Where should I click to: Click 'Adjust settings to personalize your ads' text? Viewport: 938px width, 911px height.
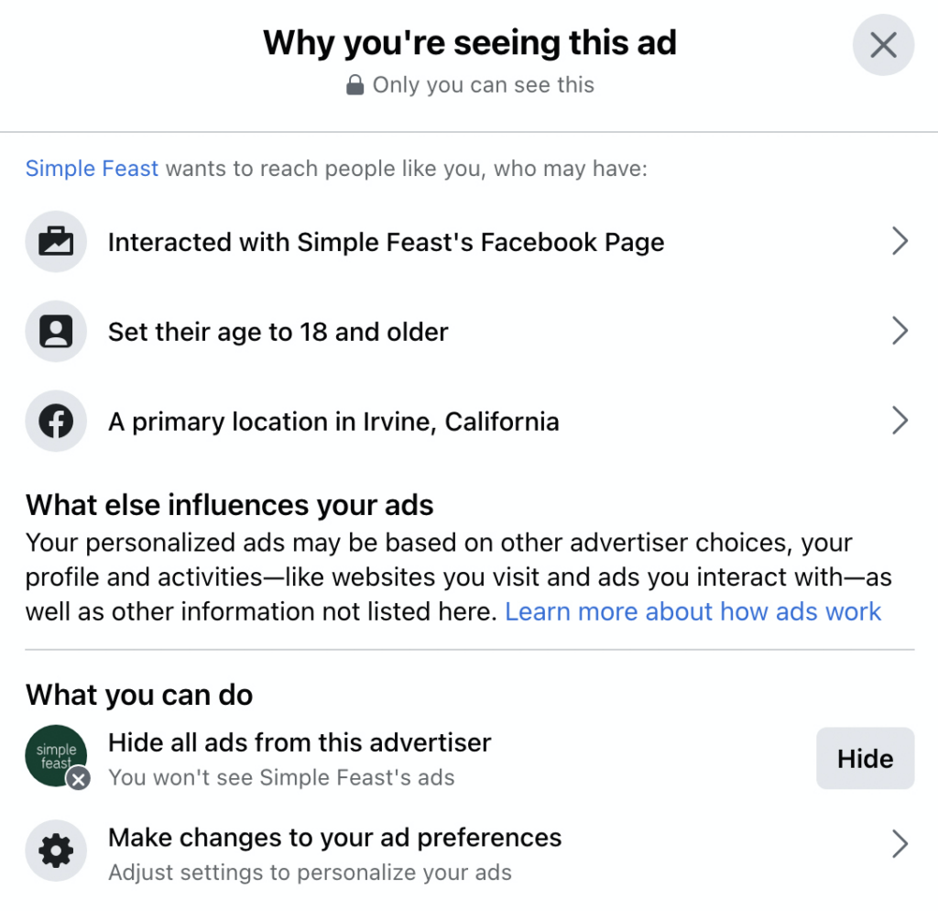(x=310, y=873)
